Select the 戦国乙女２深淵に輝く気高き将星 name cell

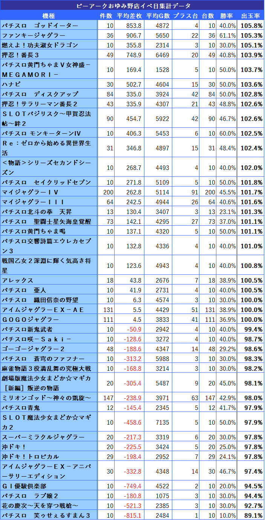coord(49,265)
